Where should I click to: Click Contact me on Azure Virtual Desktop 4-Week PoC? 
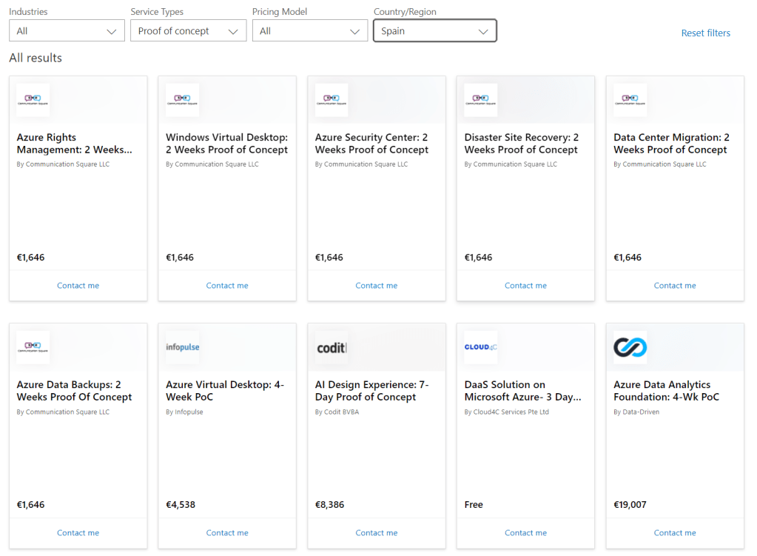tap(227, 533)
